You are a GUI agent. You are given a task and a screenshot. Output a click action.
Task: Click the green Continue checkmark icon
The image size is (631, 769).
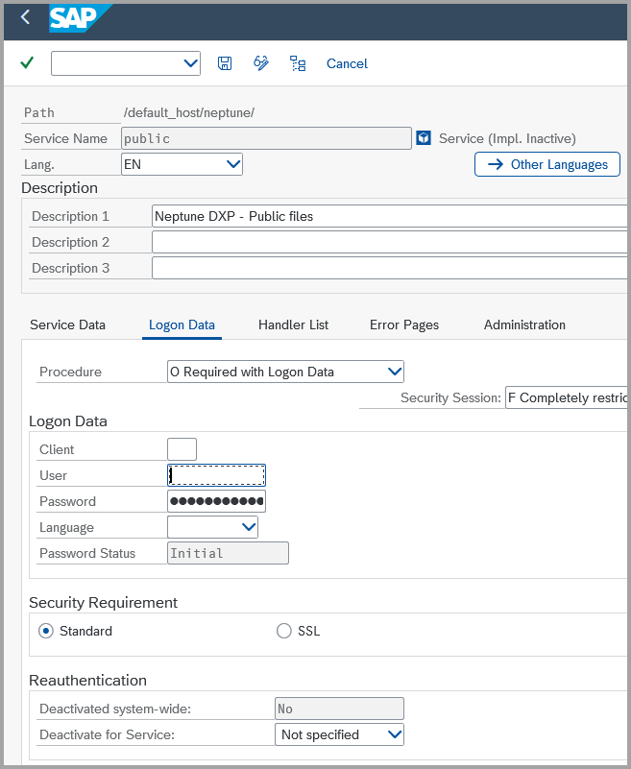[x=26, y=63]
